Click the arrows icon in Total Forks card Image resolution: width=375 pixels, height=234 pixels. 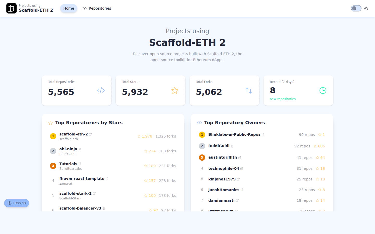click(249, 90)
